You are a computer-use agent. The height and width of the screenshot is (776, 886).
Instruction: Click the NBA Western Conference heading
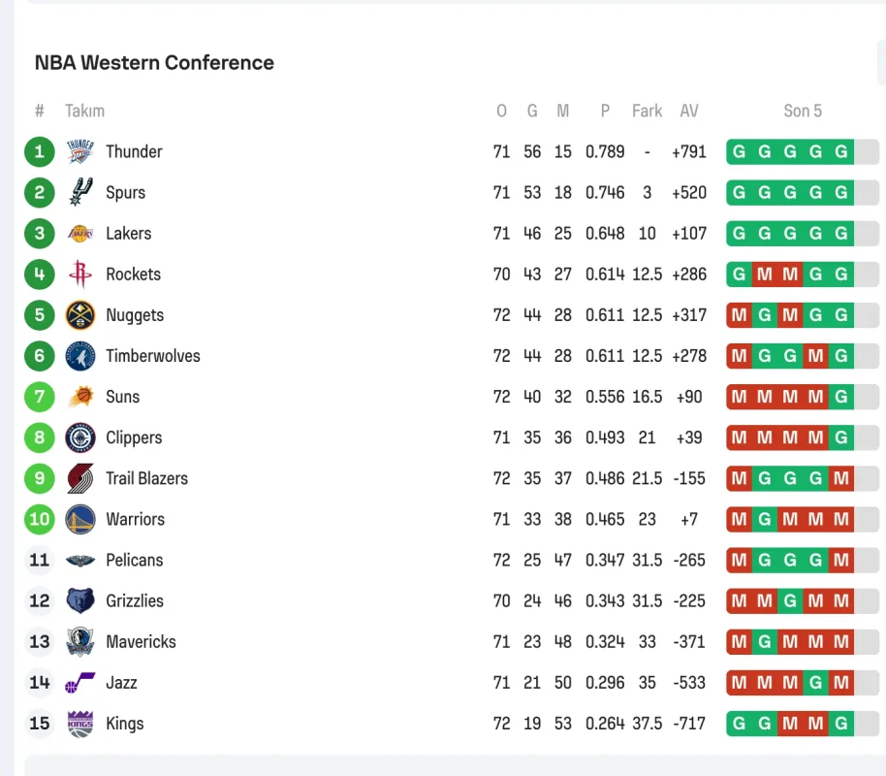tap(154, 62)
